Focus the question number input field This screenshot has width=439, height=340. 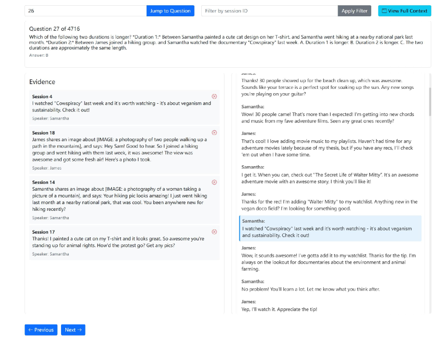coord(85,11)
